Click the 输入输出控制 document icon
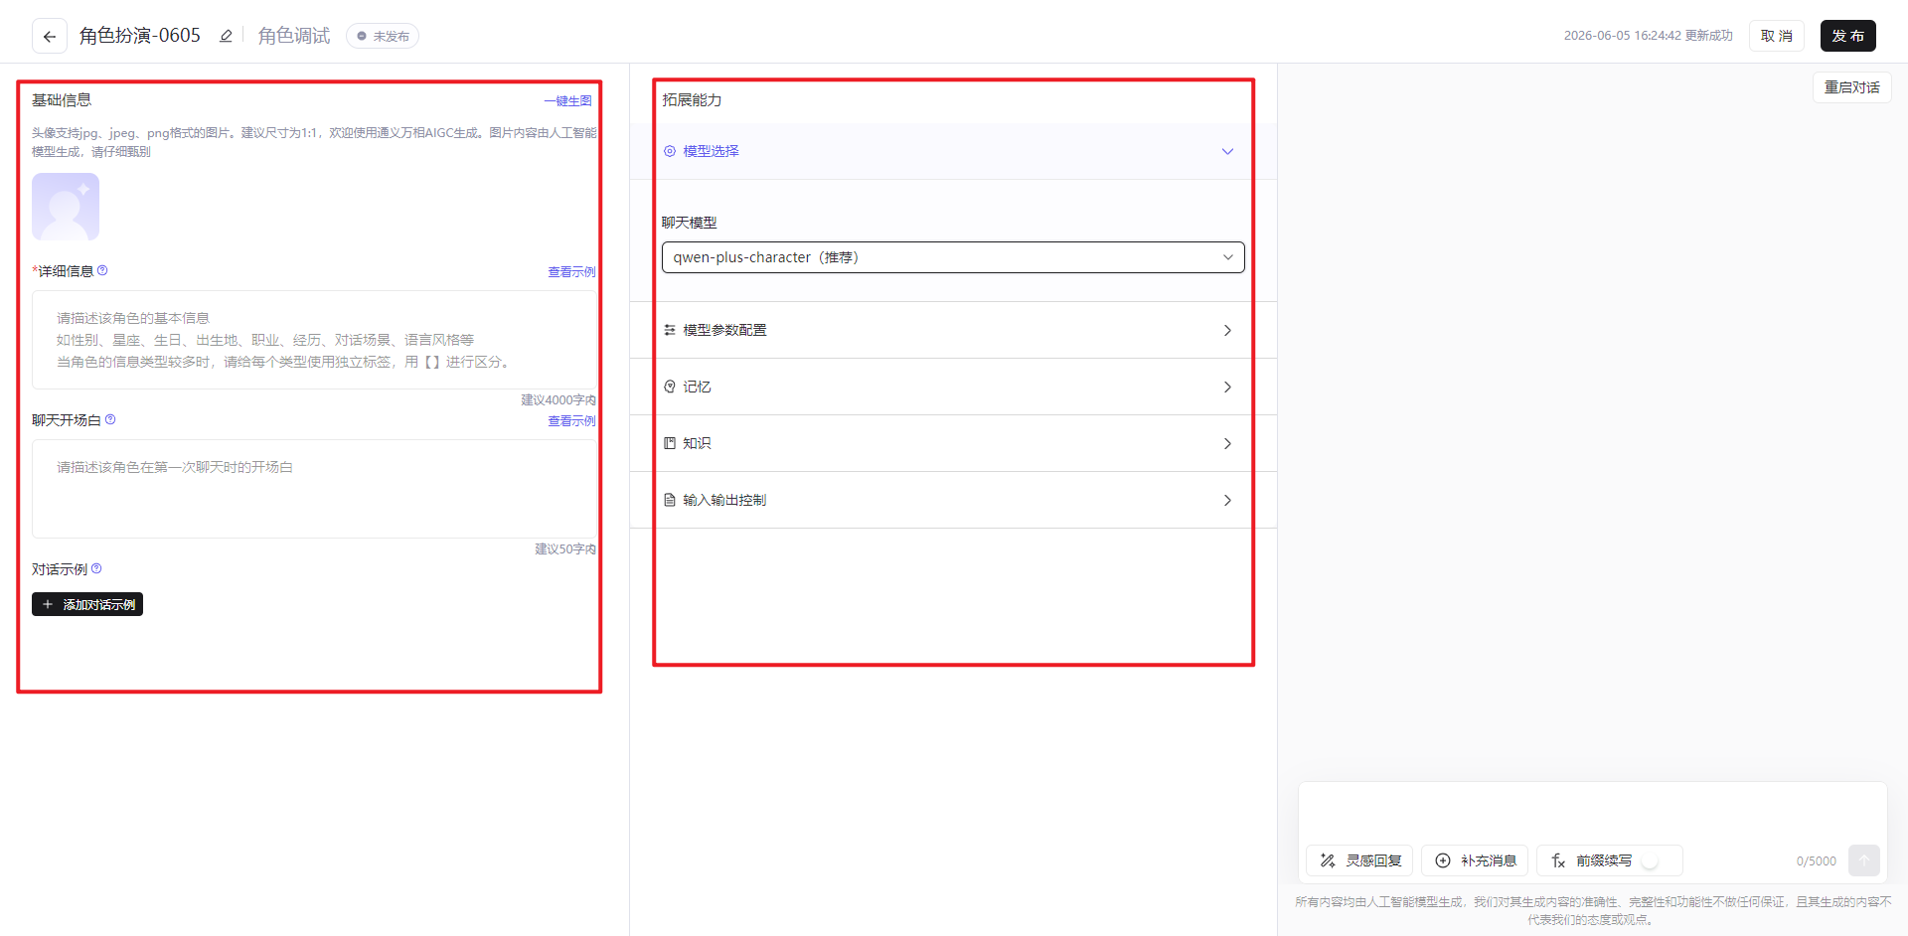The height and width of the screenshot is (936, 1908). click(x=670, y=500)
